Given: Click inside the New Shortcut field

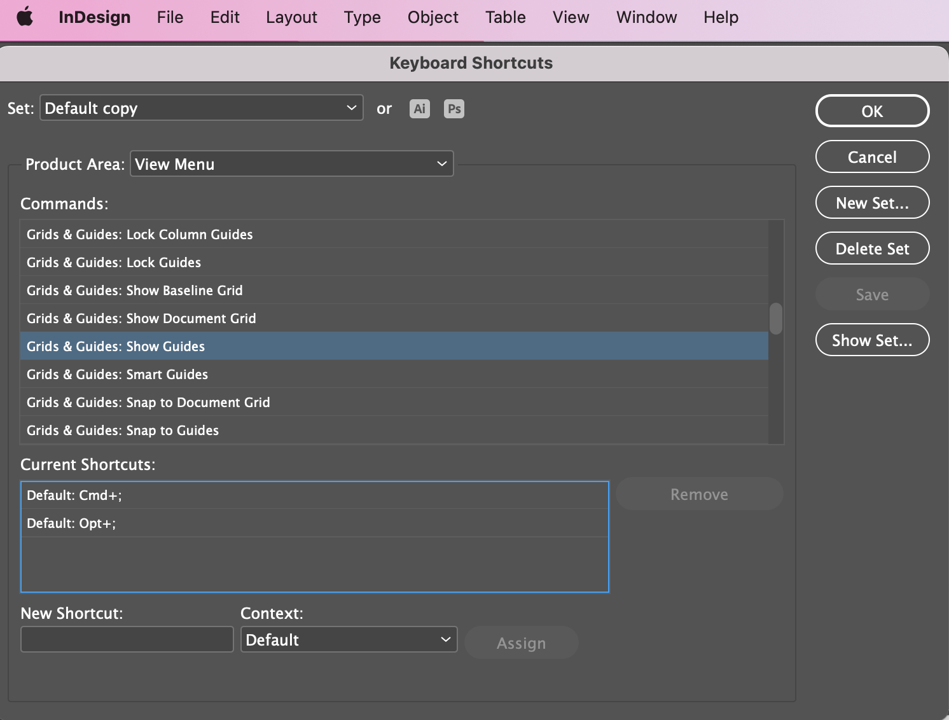Looking at the screenshot, I should (x=127, y=639).
